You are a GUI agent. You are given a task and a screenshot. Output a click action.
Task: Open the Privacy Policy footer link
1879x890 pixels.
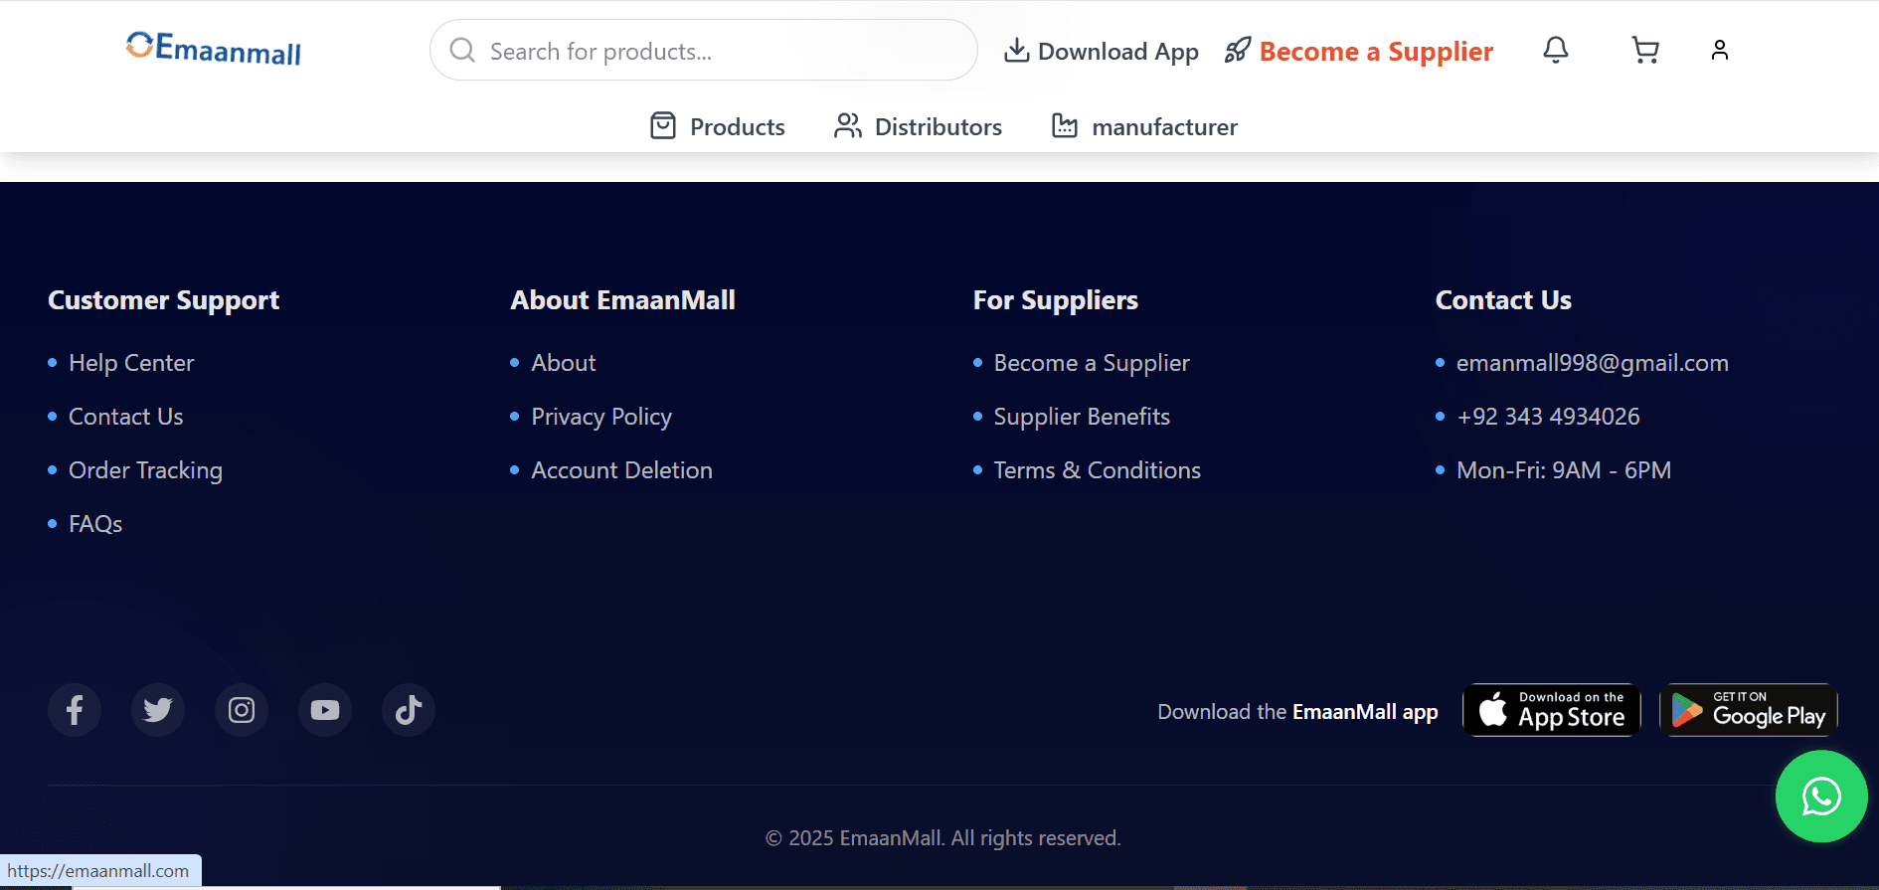point(601,417)
